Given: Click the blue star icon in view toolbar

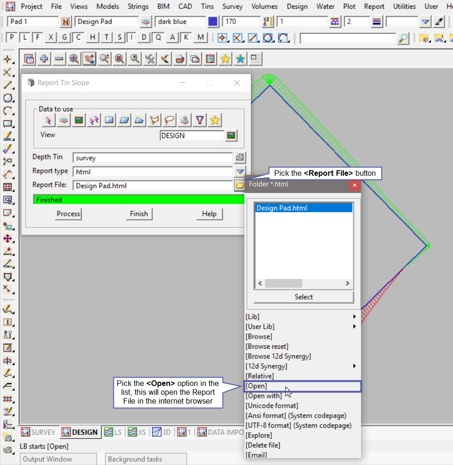Looking at the screenshot, I should point(240,59).
